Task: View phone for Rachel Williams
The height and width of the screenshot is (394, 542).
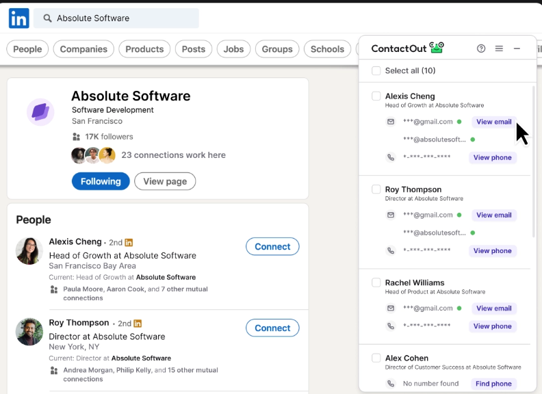Action: coord(493,326)
